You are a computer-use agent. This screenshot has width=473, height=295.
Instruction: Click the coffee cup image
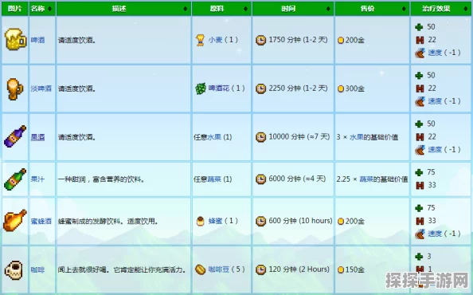[14, 270]
